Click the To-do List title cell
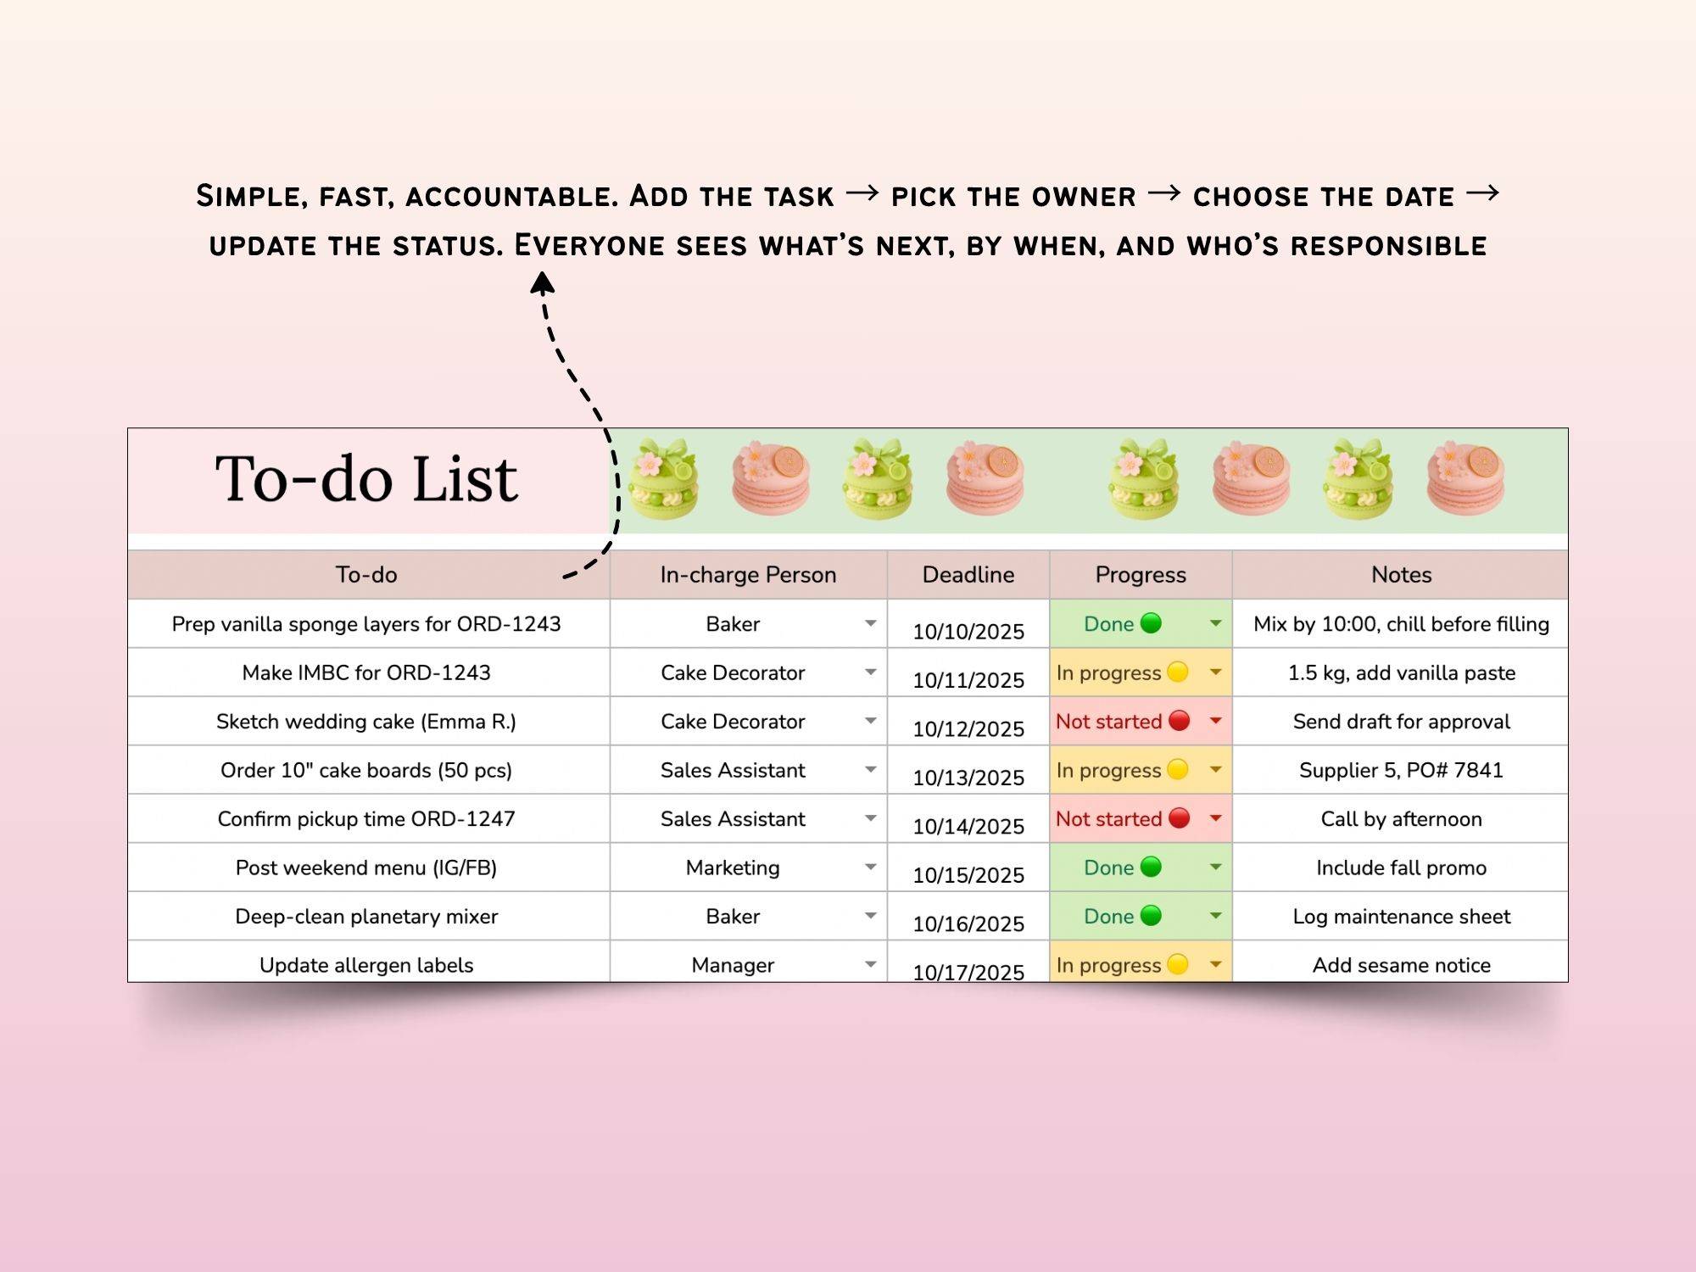The height and width of the screenshot is (1272, 1696). pyautogui.click(x=366, y=480)
